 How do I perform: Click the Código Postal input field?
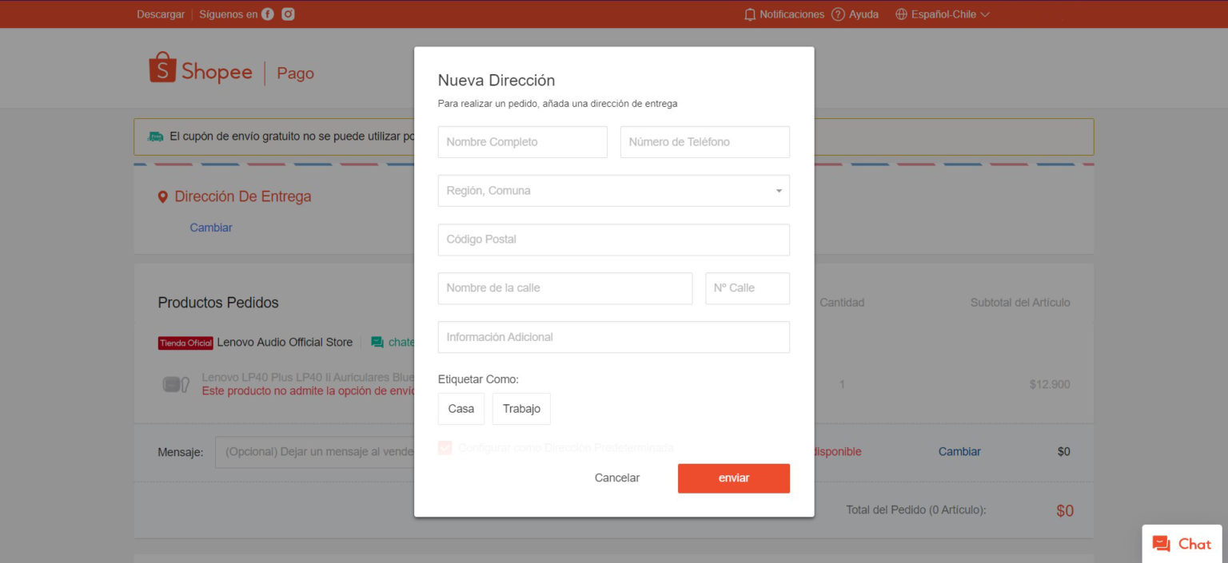(x=613, y=240)
